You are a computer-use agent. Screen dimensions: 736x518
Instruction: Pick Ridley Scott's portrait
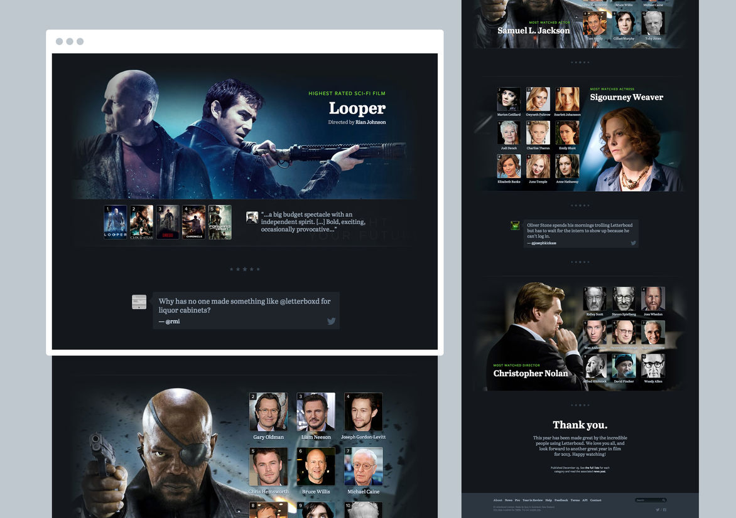(595, 299)
